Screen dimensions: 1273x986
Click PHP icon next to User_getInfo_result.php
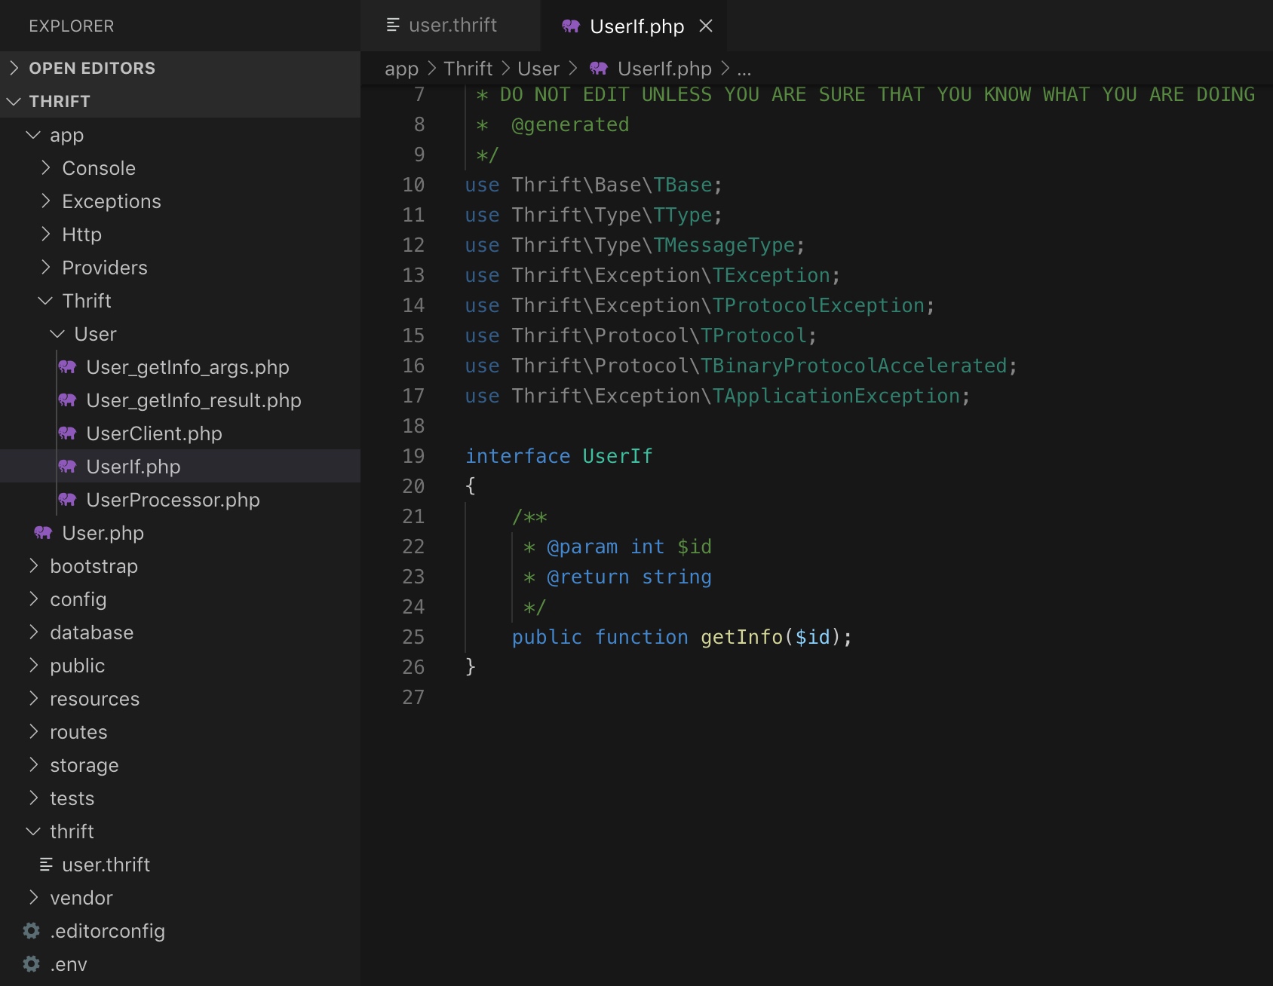pos(67,400)
